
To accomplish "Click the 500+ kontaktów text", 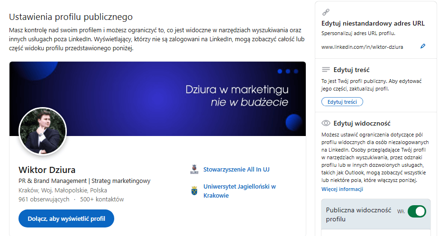I will [x=102, y=200].
